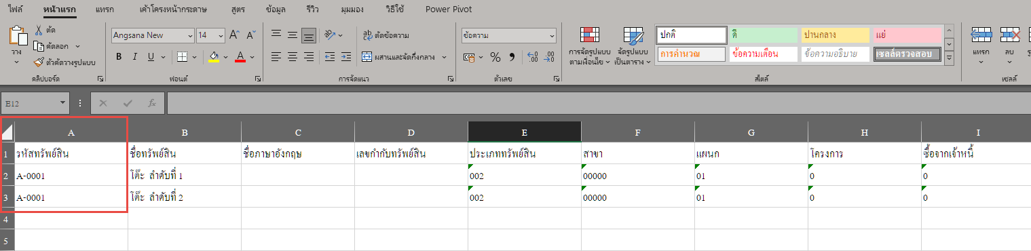
Task: Toggle Underline formatting
Action: 151,56
